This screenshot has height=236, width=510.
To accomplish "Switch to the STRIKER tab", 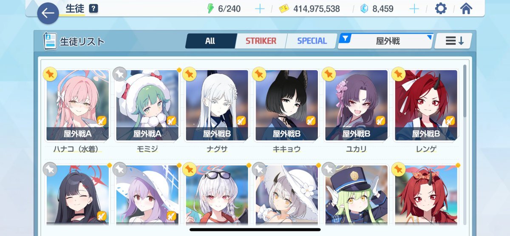I will click(x=261, y=41).
